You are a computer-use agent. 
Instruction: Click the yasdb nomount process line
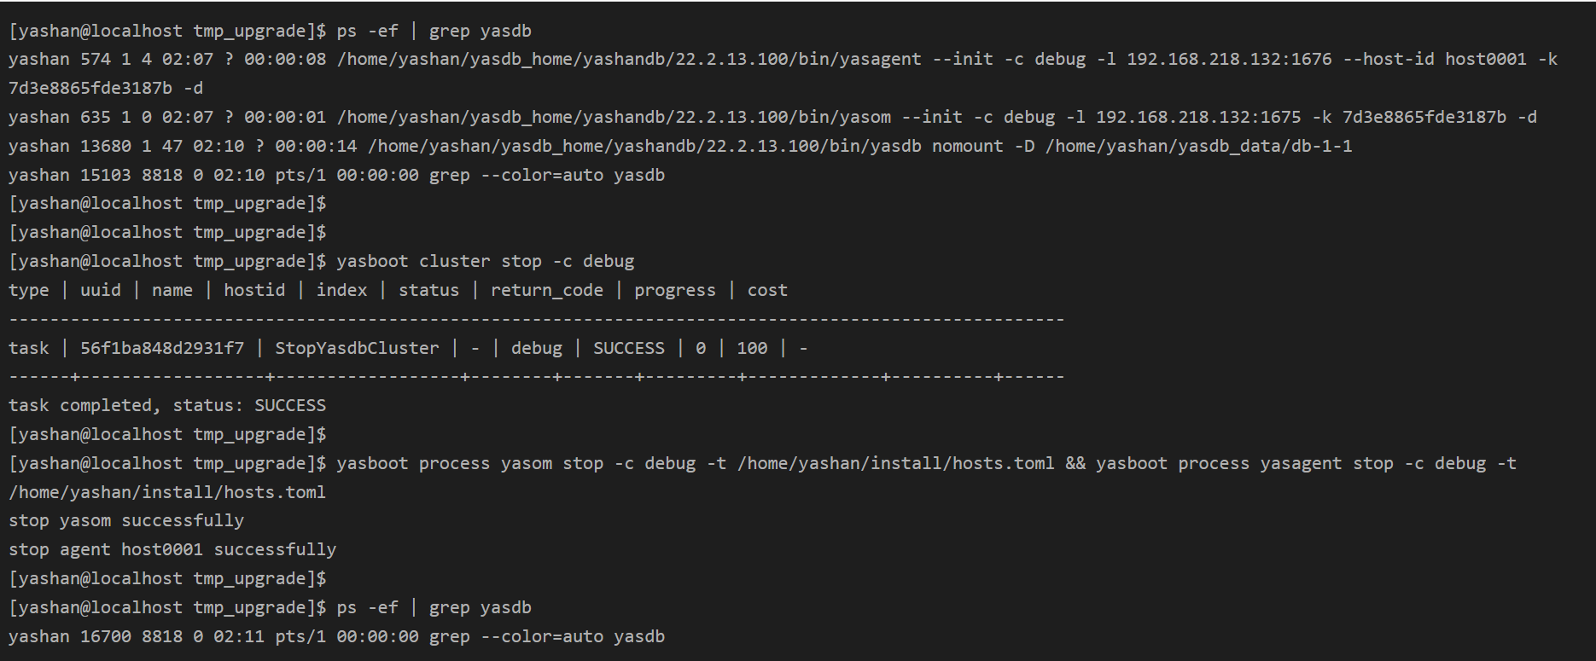click(680, 147)
